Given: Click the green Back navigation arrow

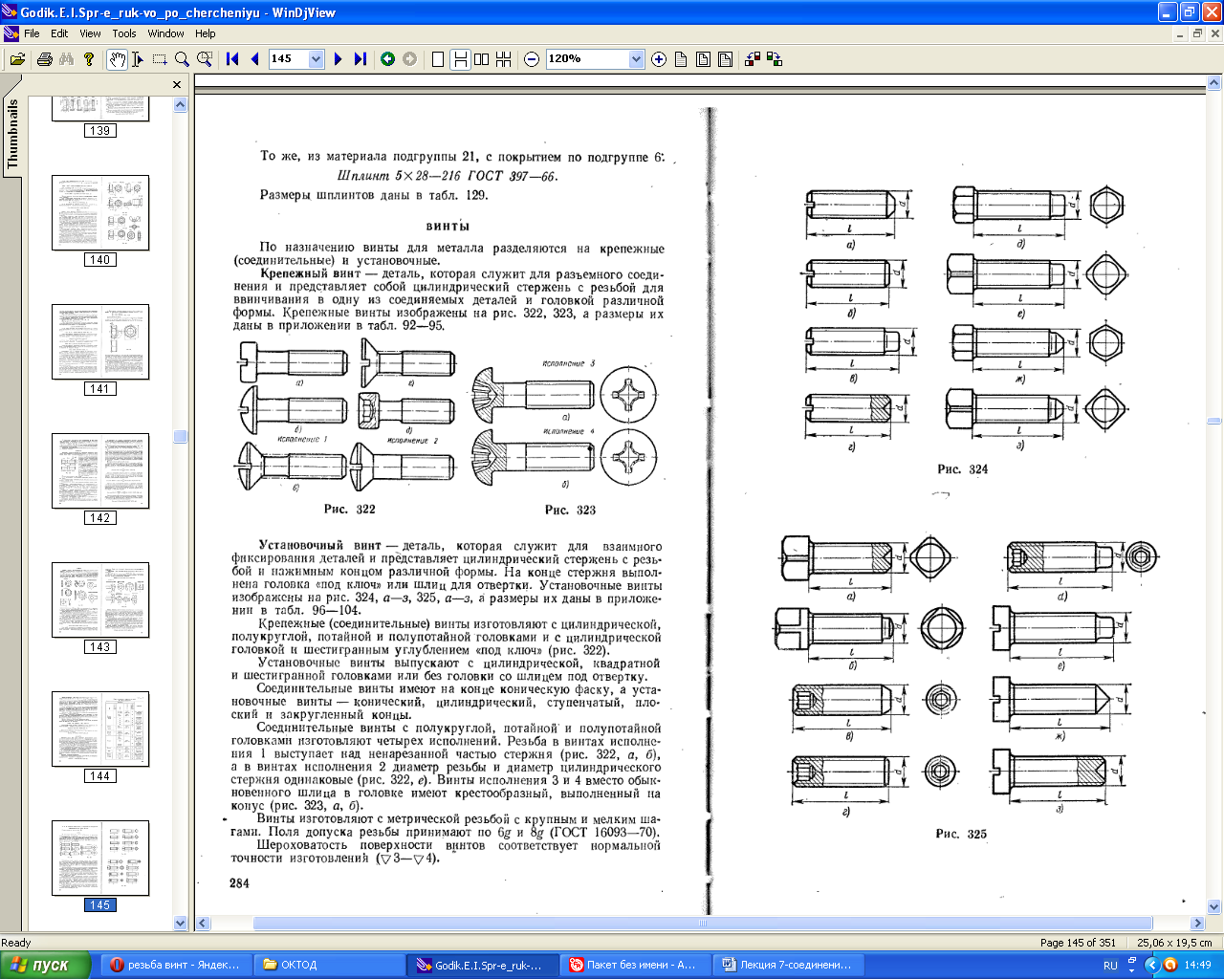Looking at the screenshot, I should coord(387,59).
